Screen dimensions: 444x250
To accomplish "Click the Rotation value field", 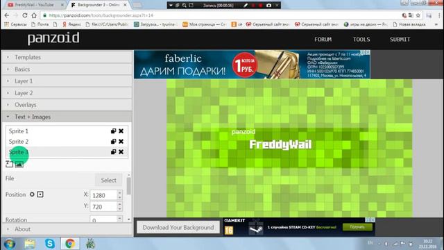I will pyautogui.click(x=103, y=219).
